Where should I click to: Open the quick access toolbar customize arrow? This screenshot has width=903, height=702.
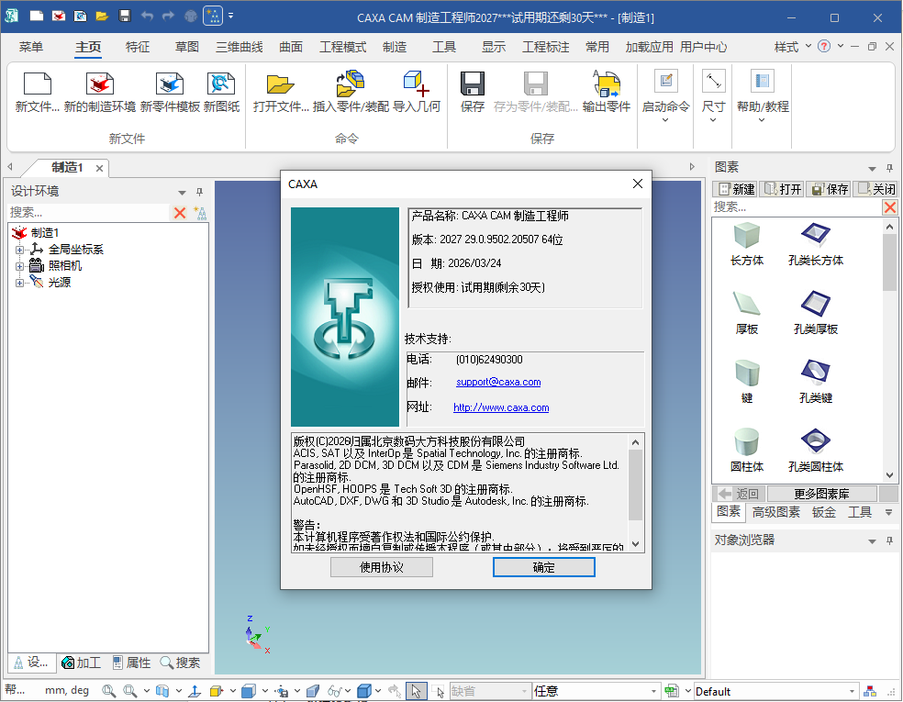tap(231, 17)
